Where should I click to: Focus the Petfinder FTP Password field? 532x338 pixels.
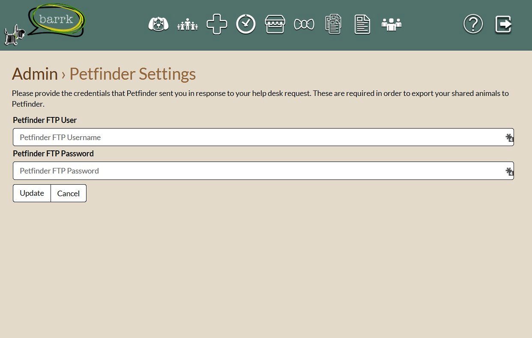pyautogui.click(x=263, y=170)
